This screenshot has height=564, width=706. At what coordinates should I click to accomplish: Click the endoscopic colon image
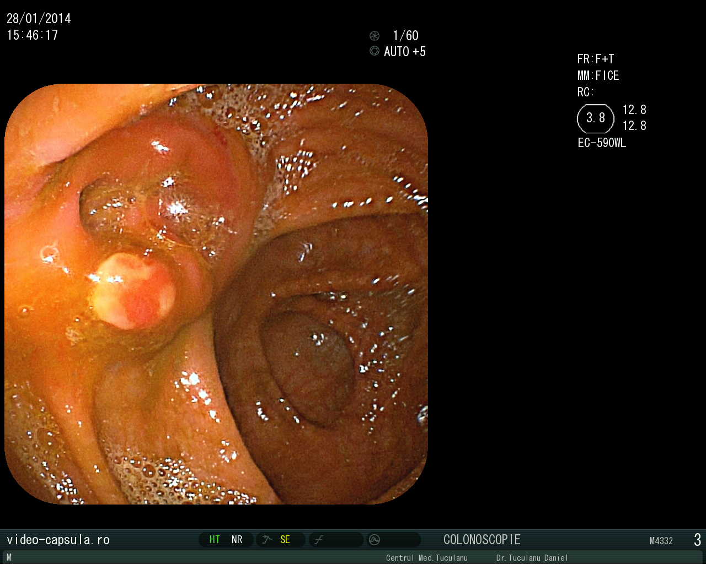point(216,294)
